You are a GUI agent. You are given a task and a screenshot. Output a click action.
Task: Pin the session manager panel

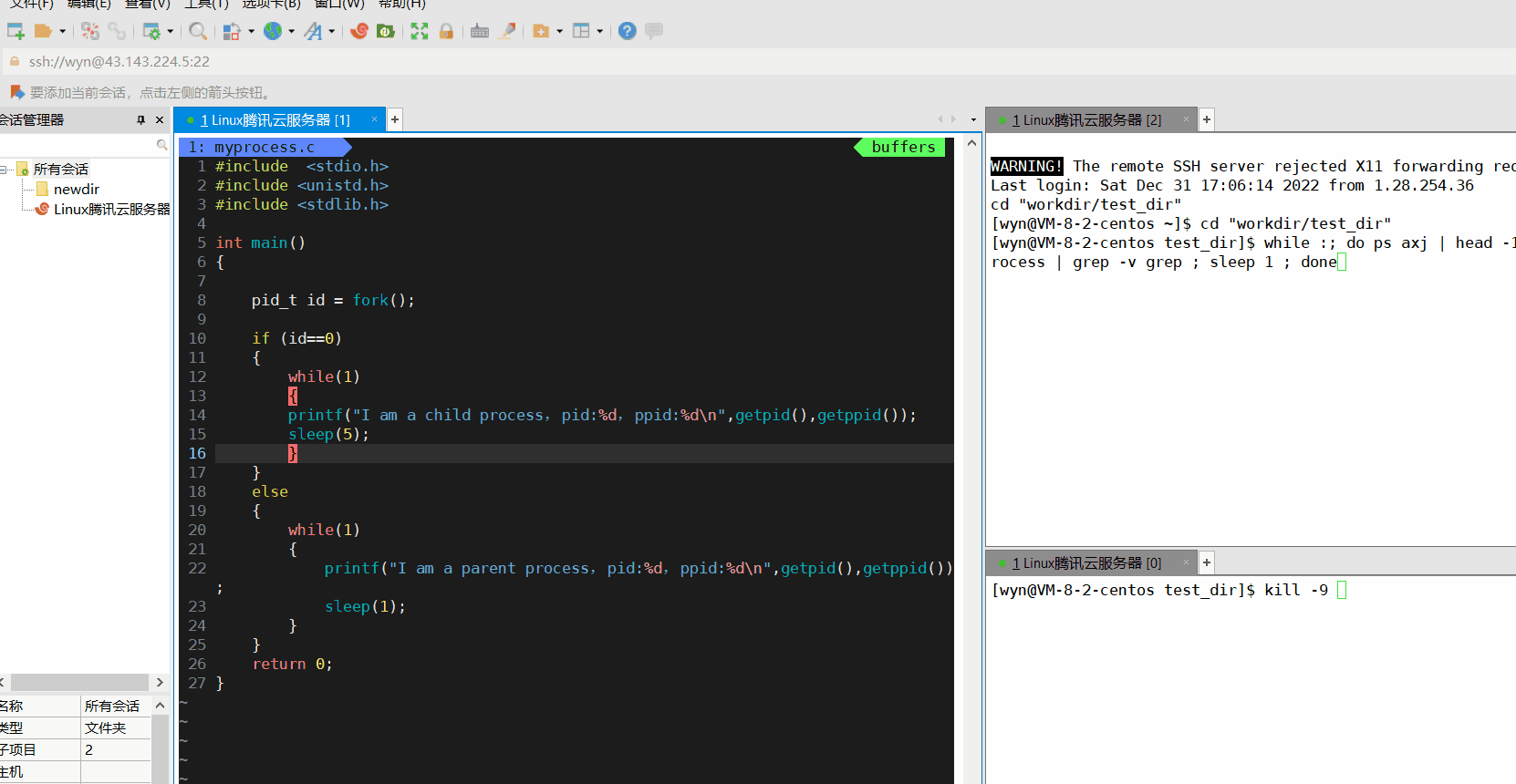click(140, 120)
